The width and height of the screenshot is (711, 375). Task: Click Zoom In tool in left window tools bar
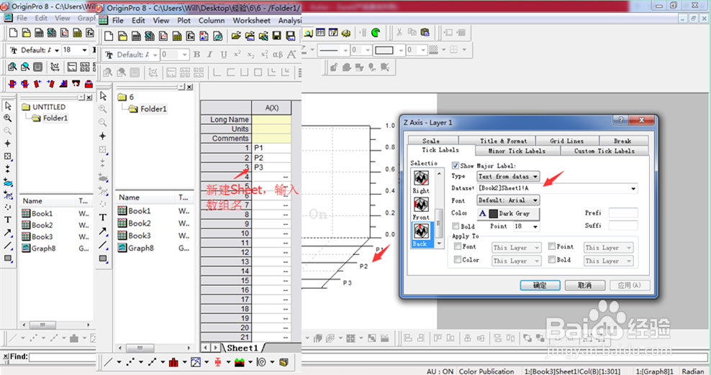coord(8,119)
